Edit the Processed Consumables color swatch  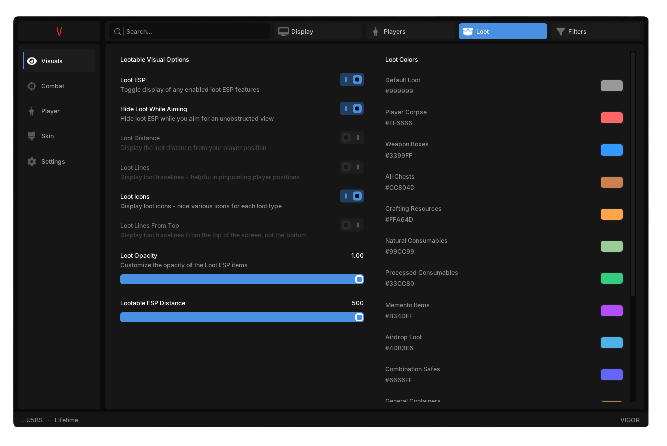(x=612, y=278)
